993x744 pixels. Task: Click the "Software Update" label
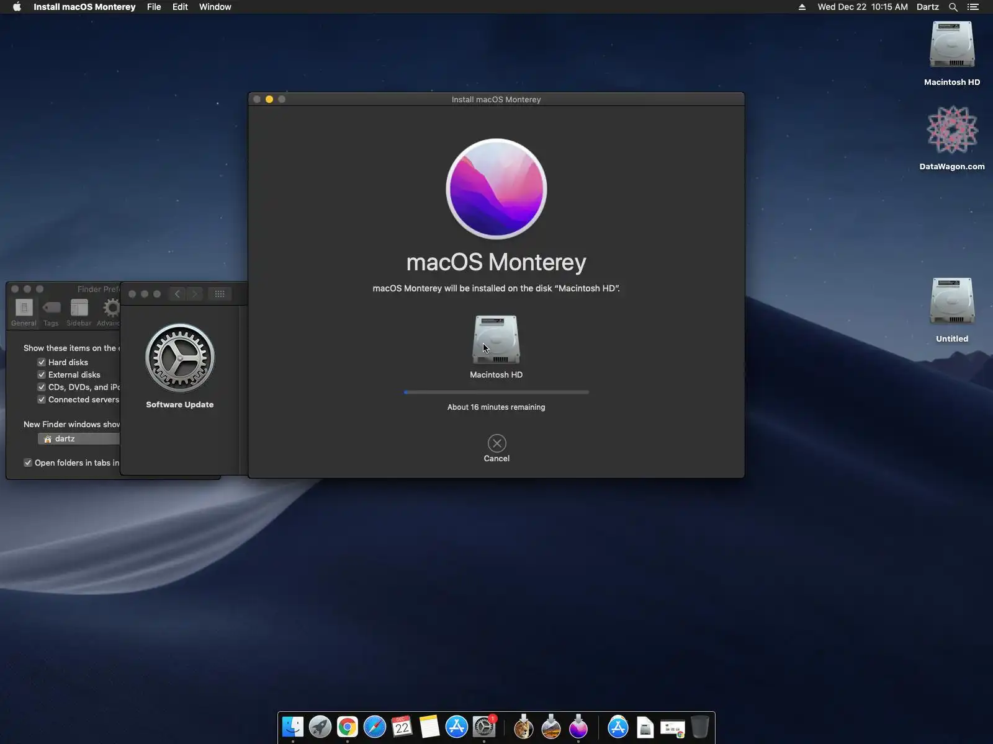click(180, 405)
